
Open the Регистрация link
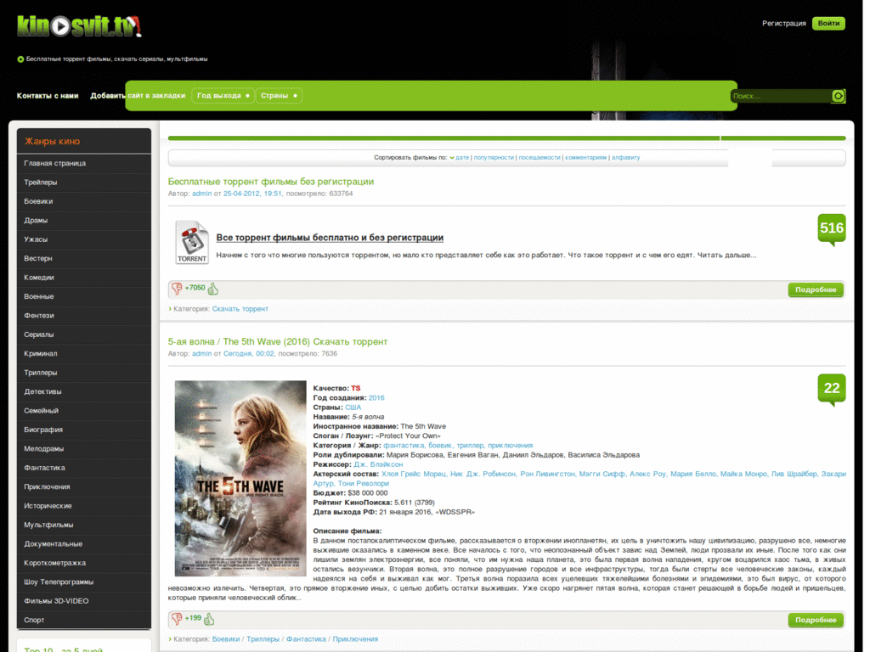click(x=783, y=23)
